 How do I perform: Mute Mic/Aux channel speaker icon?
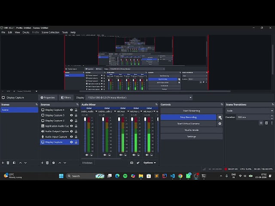[x=121, y=155]
